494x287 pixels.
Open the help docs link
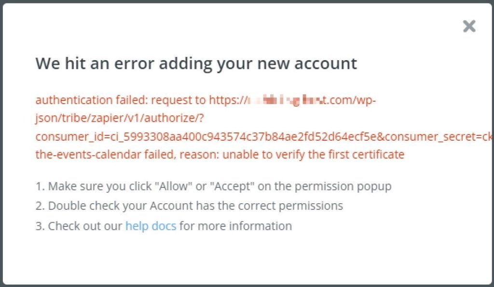pyautogui.click(x=151, y=226)
